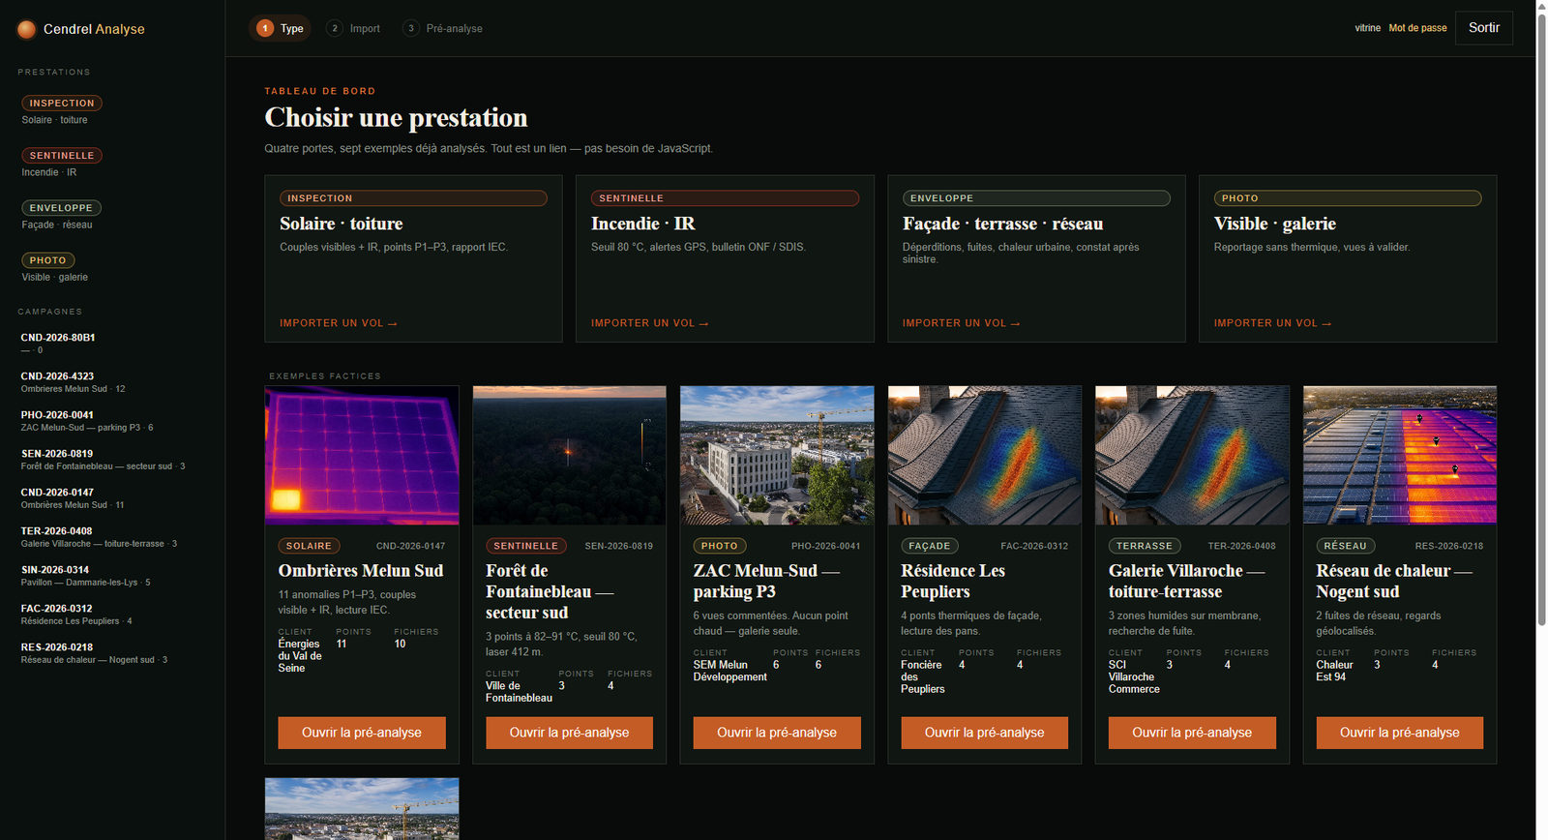The image size is (1548, 840).
Task: Open campaign SEN-2026-0819 in sidebar
Action: click(103, 460)
